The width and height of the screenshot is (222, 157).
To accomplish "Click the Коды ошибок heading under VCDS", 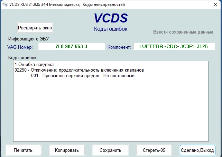I will pyautogui.click(x=111, y=29).
